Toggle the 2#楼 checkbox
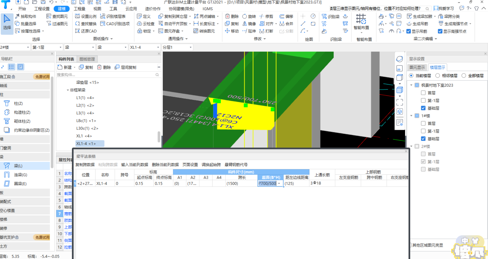This screenshot has height=259, width=488. pos(417,146)
